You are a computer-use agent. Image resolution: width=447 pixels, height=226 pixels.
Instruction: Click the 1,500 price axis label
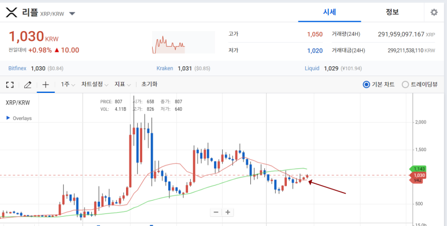(x=420, y=150)
